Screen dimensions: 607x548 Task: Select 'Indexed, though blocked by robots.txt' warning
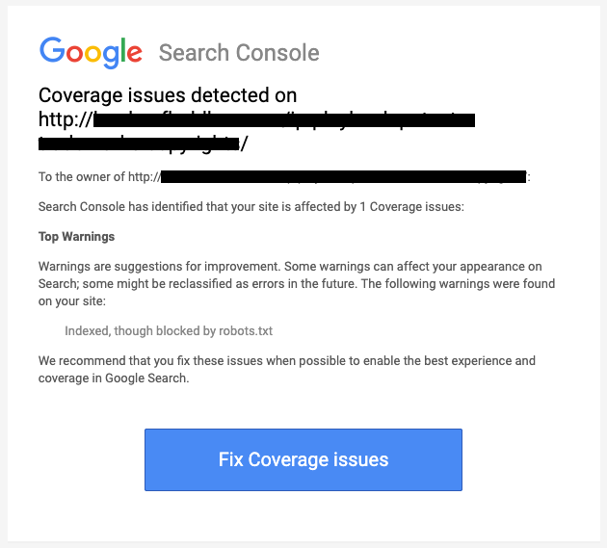coord(169,331)
